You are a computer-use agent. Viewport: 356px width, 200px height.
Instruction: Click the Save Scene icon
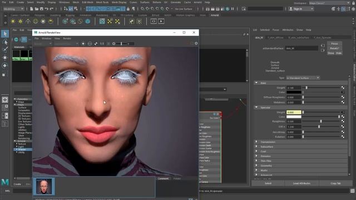click(x=42, y=9)
